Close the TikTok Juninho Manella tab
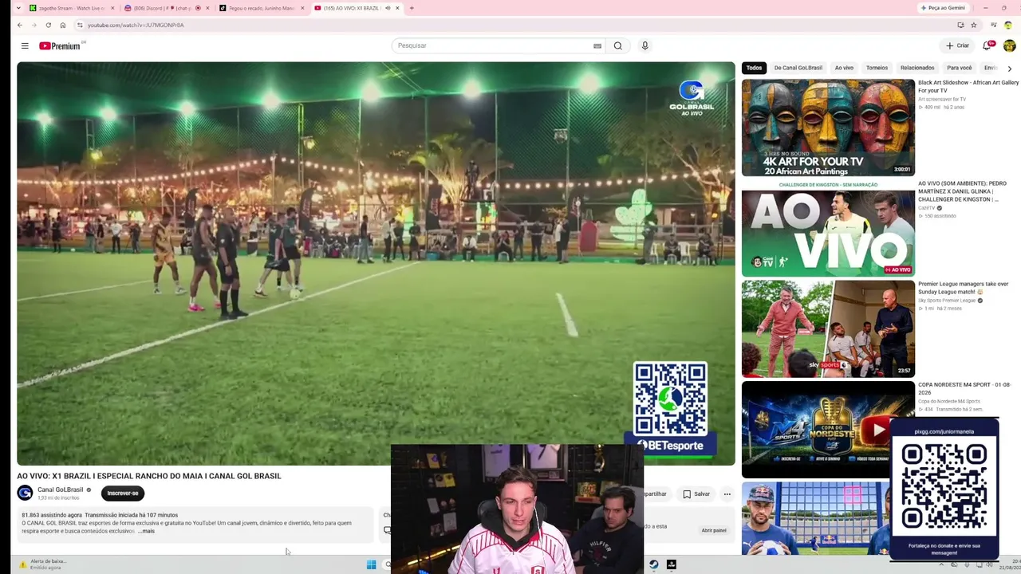The width and height of the screenshot is (1021, 574). (302, 8)
